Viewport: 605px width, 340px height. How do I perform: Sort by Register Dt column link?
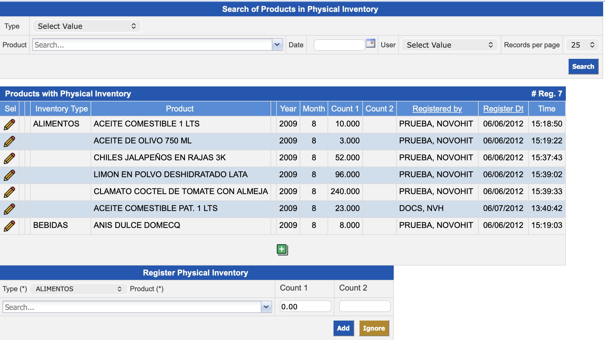coord(503,109)
